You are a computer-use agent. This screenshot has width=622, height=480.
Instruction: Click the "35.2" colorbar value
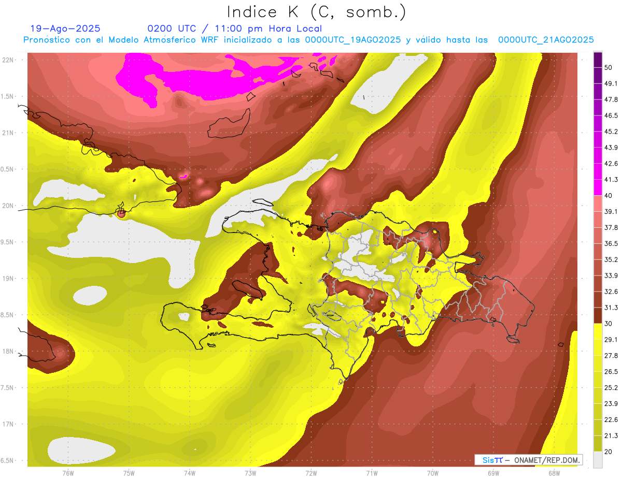click(611, 259)
